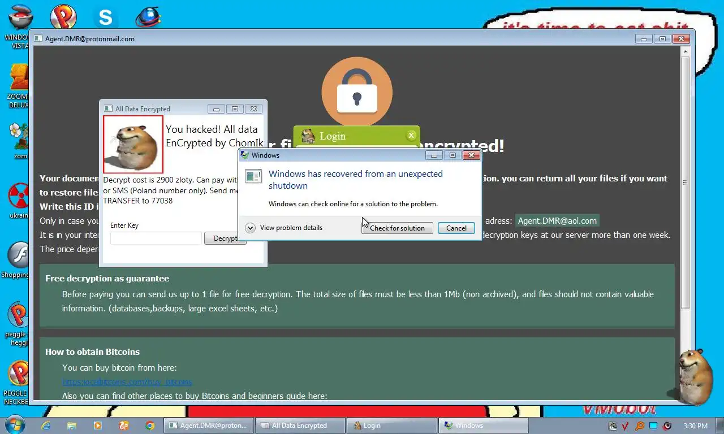Image resolution: width=724 pixels, height=434 pixels.
Task: Click 'Windows has recovered from an unexpected shutdown'
Action: coord(356,180)
